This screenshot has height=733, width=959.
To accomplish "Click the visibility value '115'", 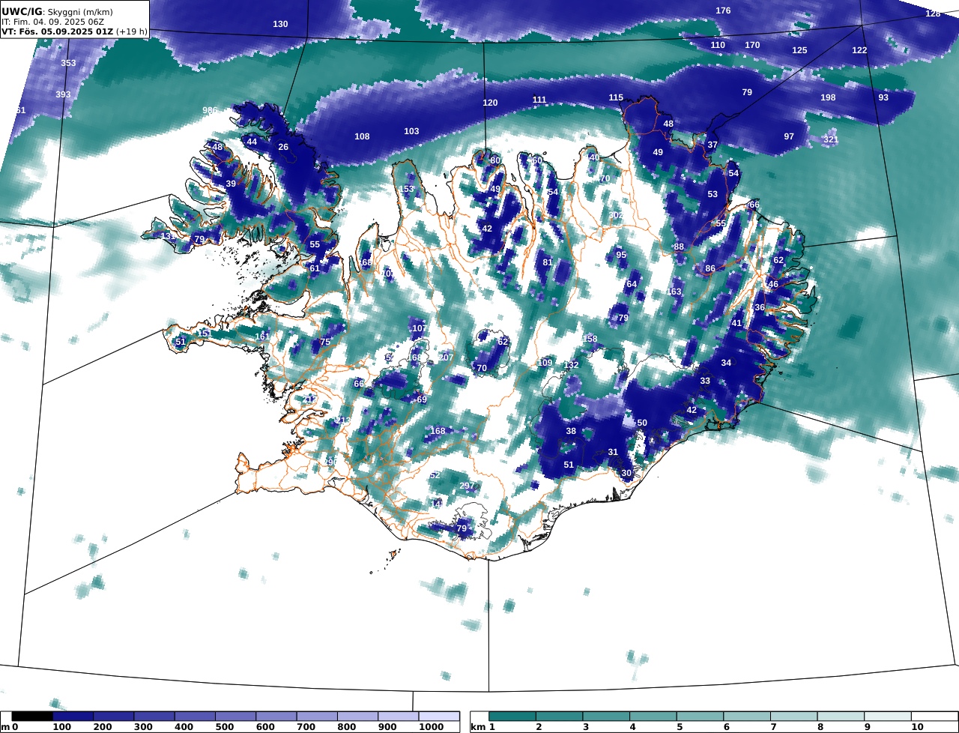I will tap(616, 97).
